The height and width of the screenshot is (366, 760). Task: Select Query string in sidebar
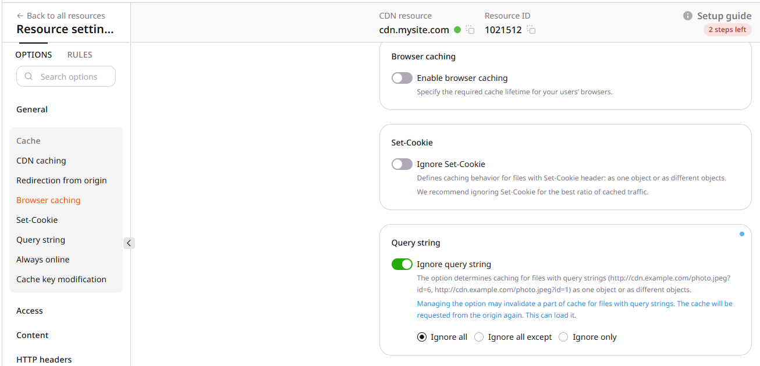[41, 240]
